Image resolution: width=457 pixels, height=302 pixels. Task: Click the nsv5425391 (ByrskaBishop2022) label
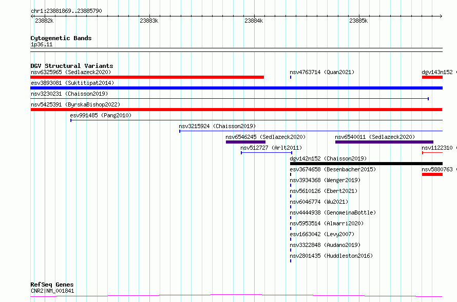tap(75, 104)
